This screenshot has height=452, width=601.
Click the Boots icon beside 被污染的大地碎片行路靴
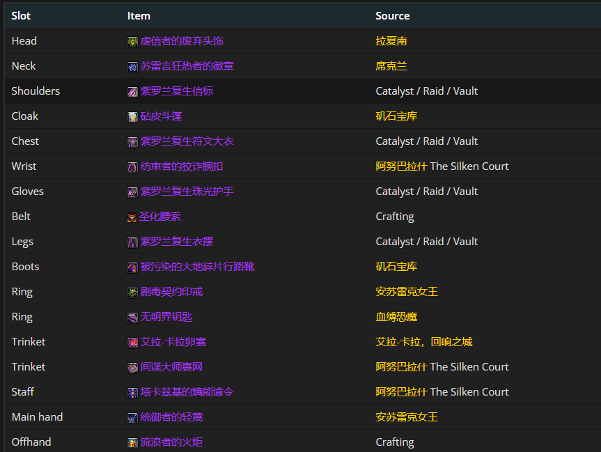pyautogui.click(x=132, y=267)
